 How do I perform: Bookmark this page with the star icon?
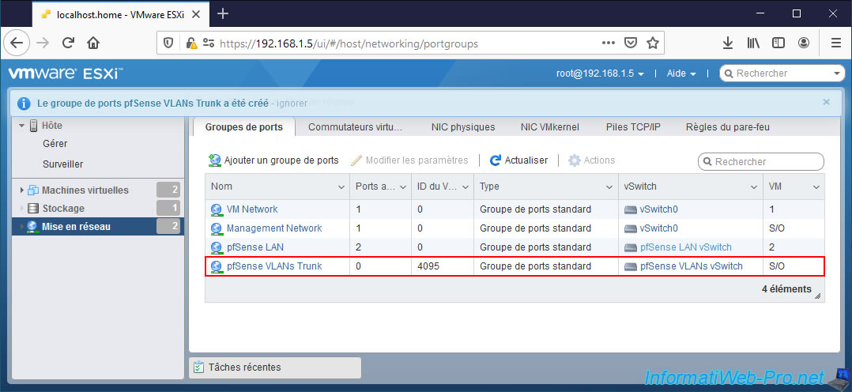coord(653,43)
